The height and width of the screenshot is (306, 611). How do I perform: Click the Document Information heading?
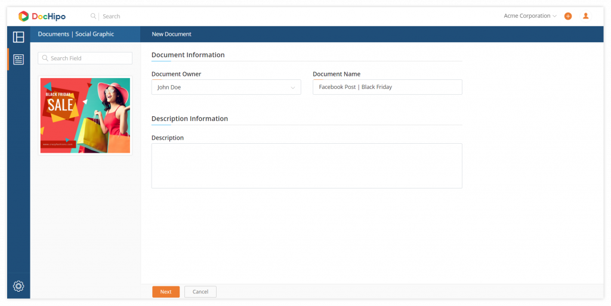(188, 55)
